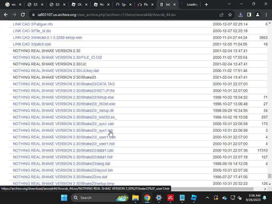The width and height of the screenshot is (272, 204).
Task: View site information lock icon
Action: click(33, 15)
